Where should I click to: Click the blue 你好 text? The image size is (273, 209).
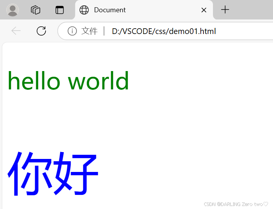53,173
